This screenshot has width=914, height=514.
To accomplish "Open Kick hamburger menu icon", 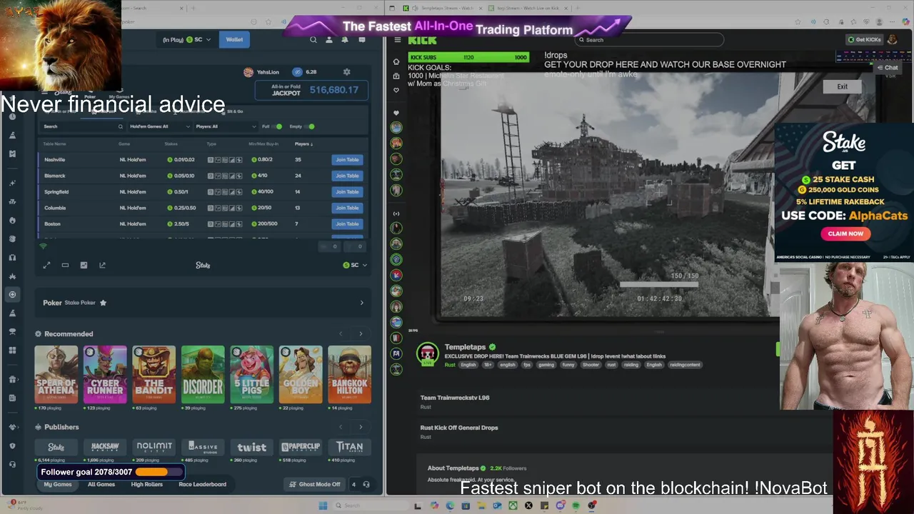I will tap(397, 40).
